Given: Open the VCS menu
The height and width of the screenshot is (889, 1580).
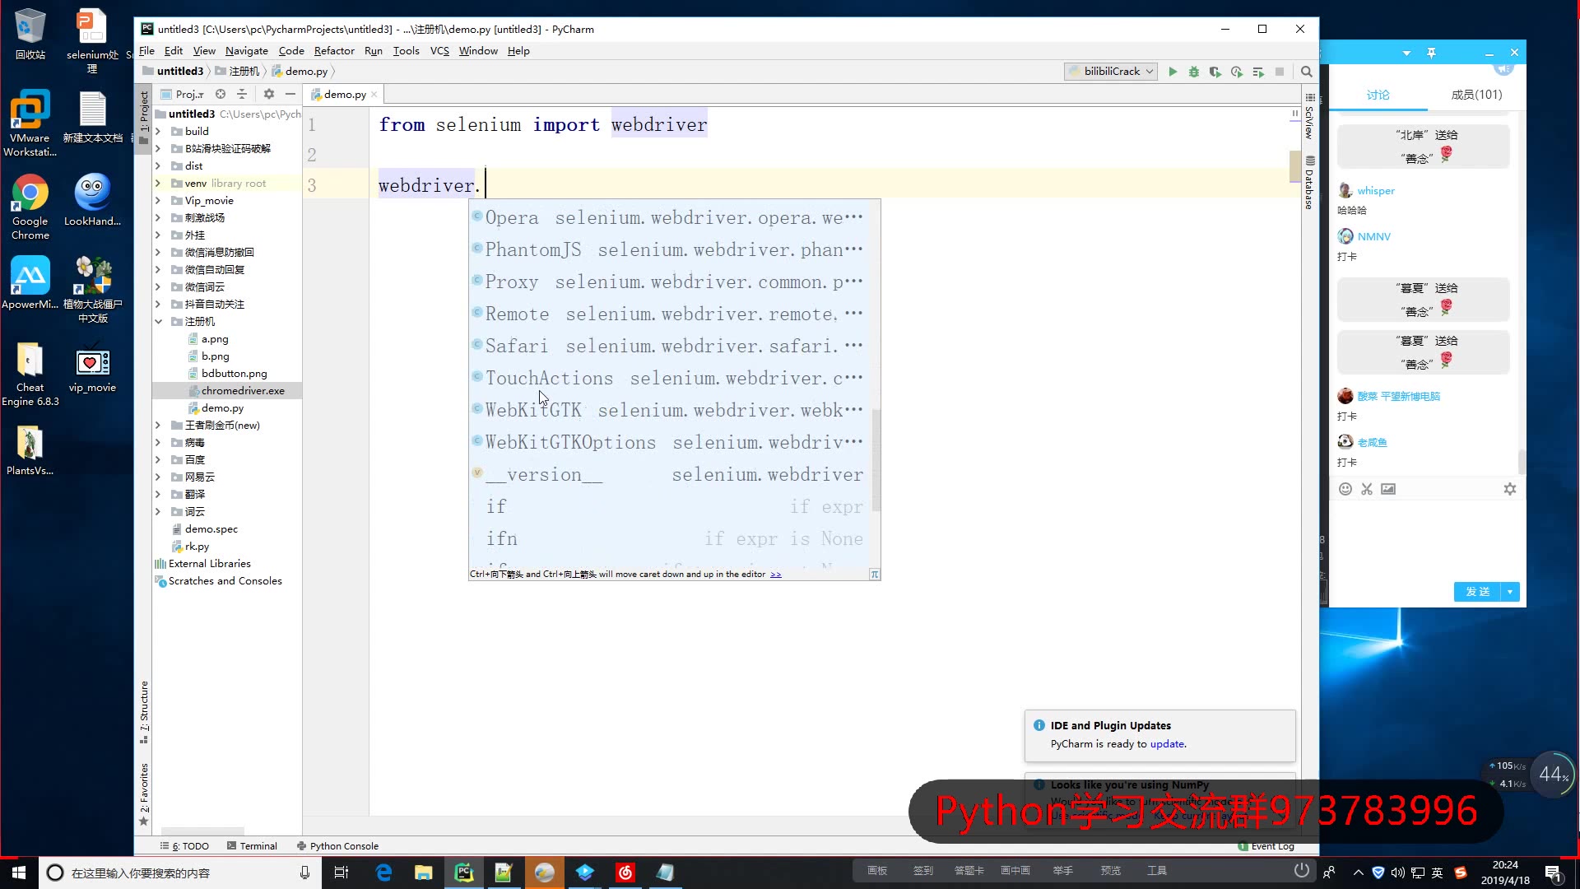Looking at the screenshot, I should click(439, 51).
